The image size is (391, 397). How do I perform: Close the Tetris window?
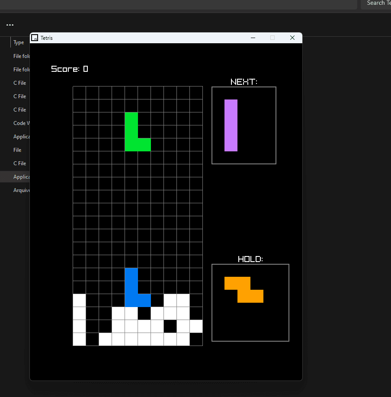coord(292,38)
